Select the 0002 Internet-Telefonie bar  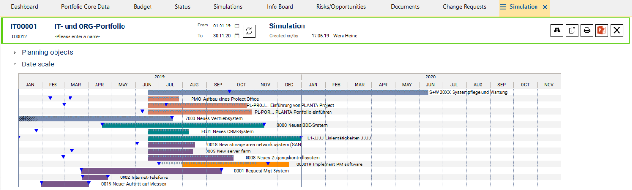pos(95,177)
